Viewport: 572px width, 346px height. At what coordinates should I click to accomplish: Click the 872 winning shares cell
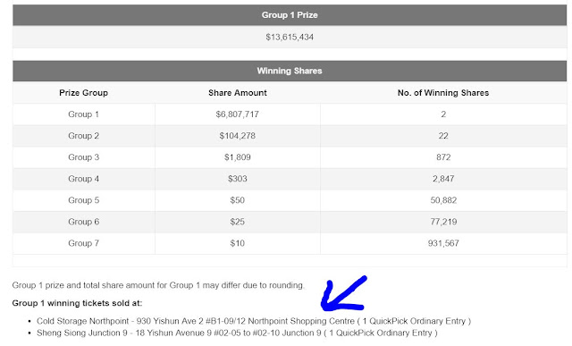click(x=443, y=157)
